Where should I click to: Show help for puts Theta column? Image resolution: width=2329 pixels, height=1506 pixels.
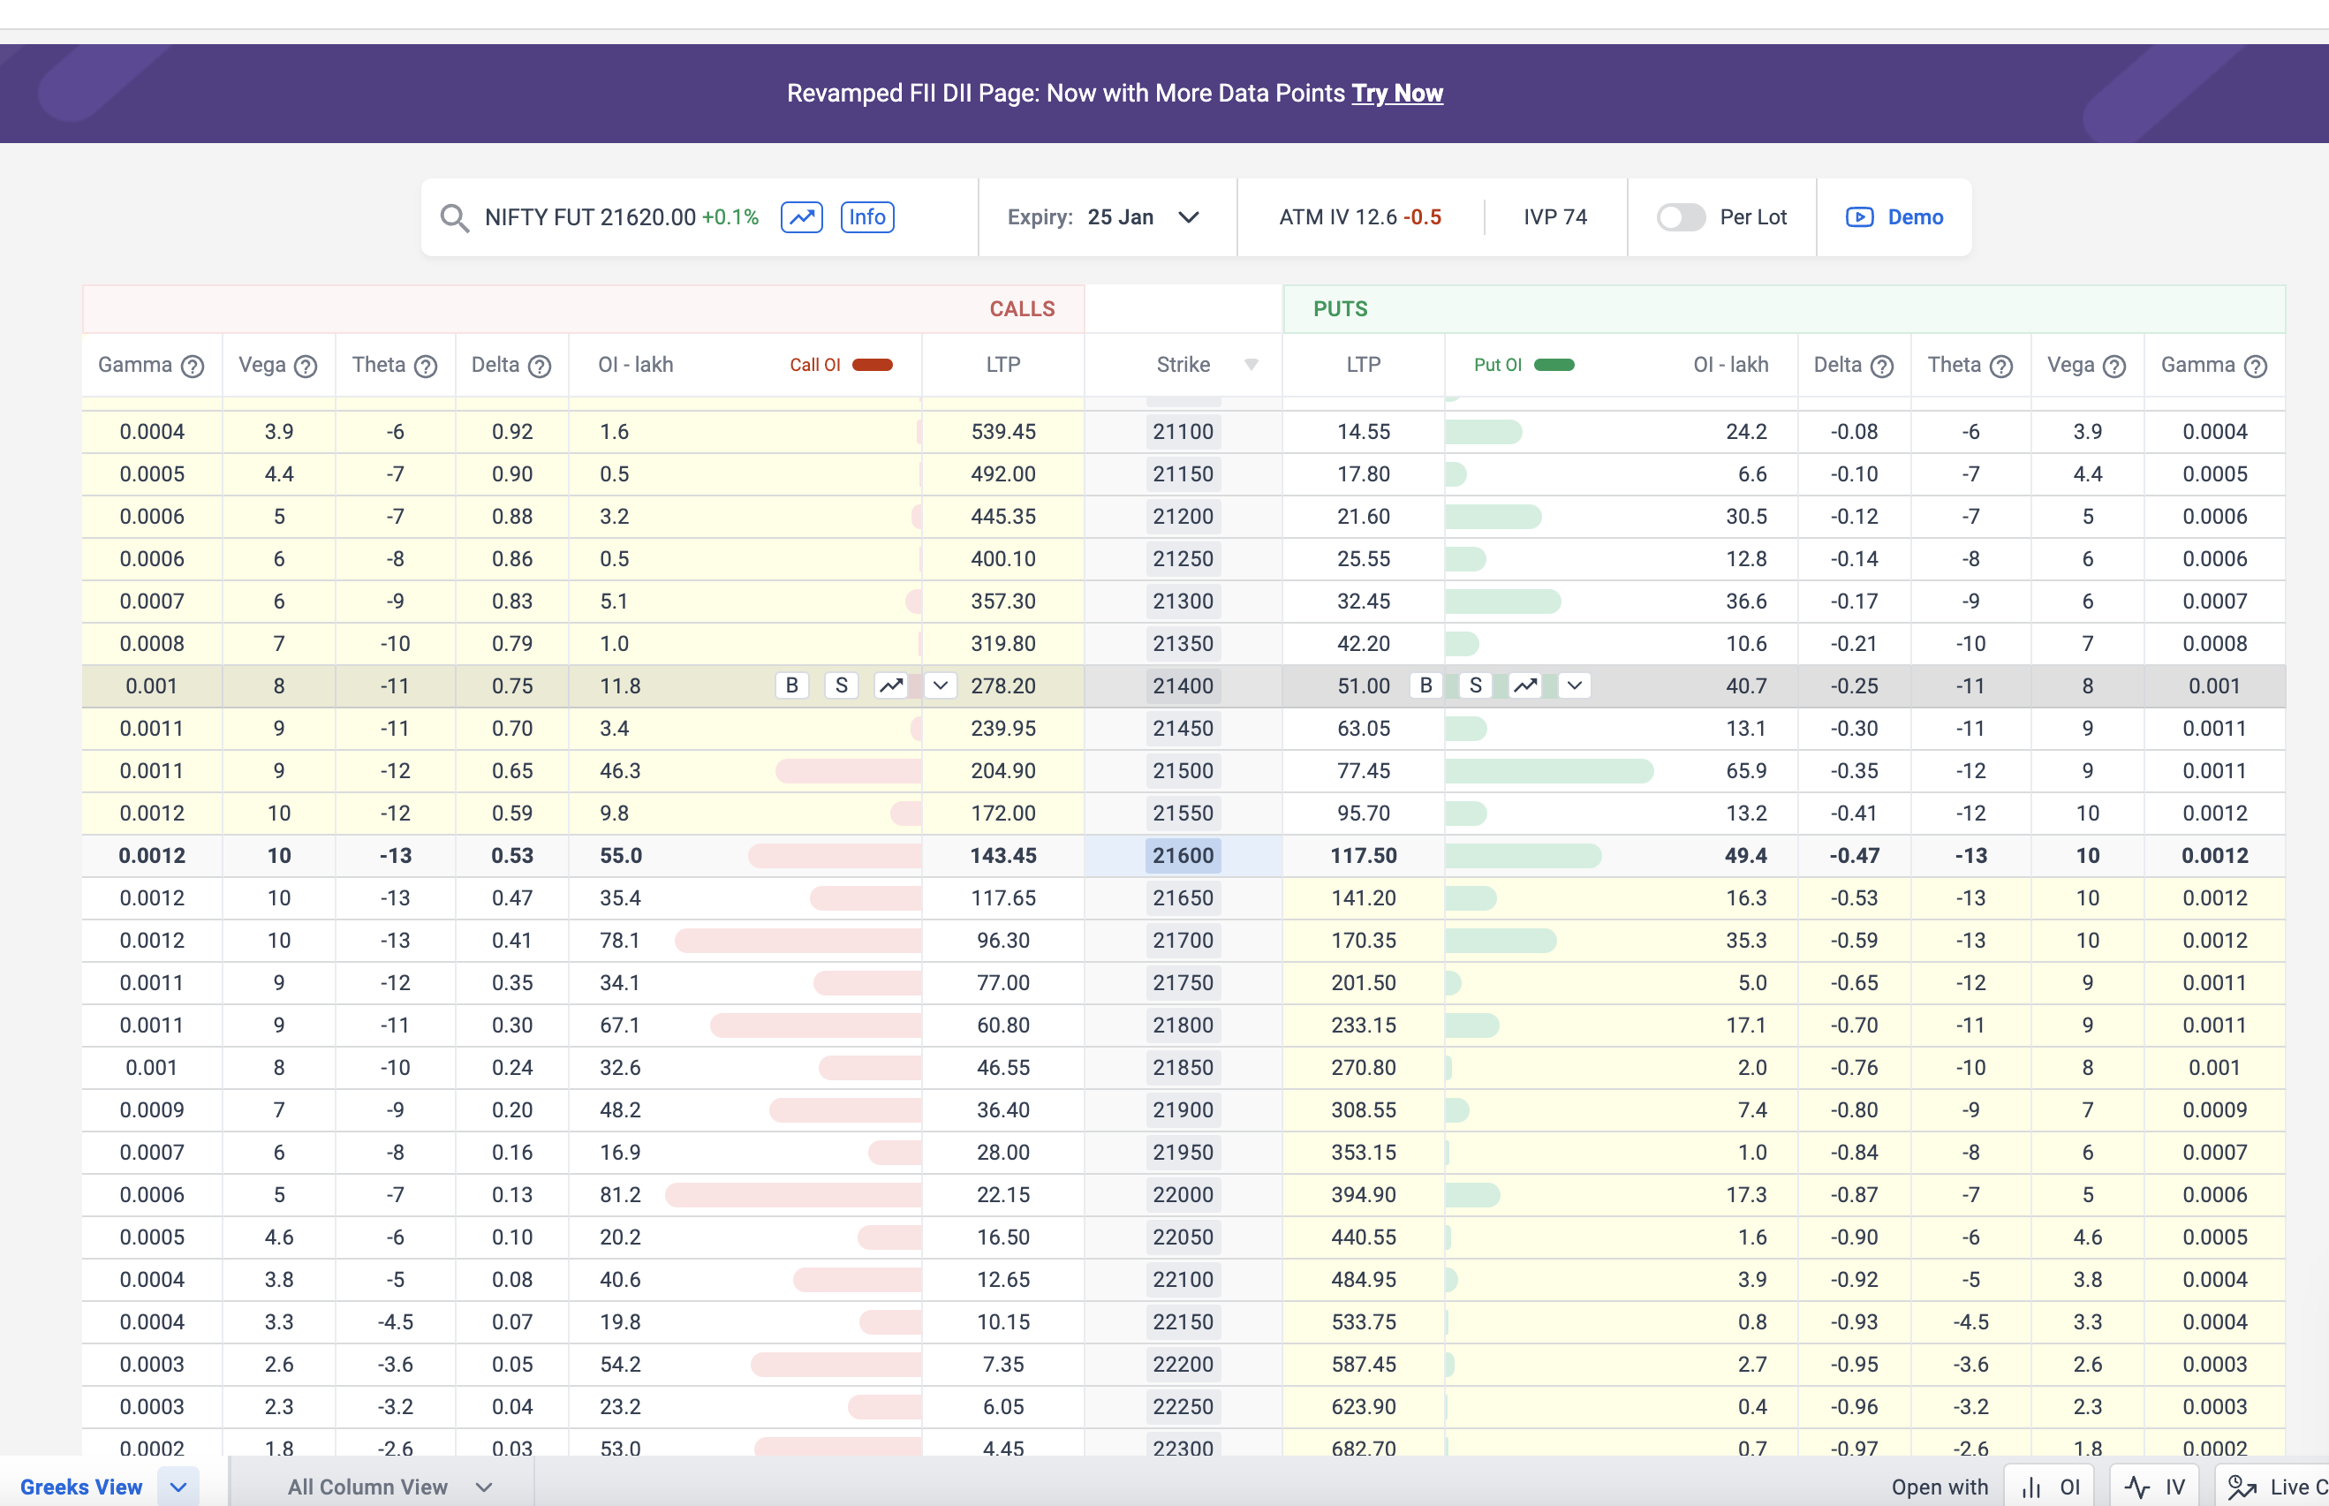pyautogui.click(x=2001, y=366)
